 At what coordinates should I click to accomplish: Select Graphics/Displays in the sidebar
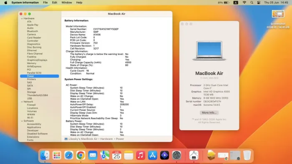(37, 60)
